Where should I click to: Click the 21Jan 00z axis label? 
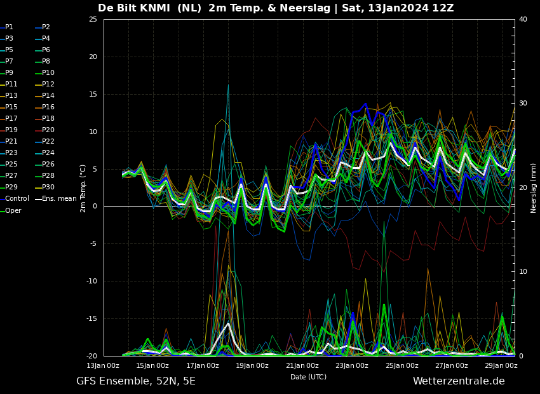coord(302,366)
